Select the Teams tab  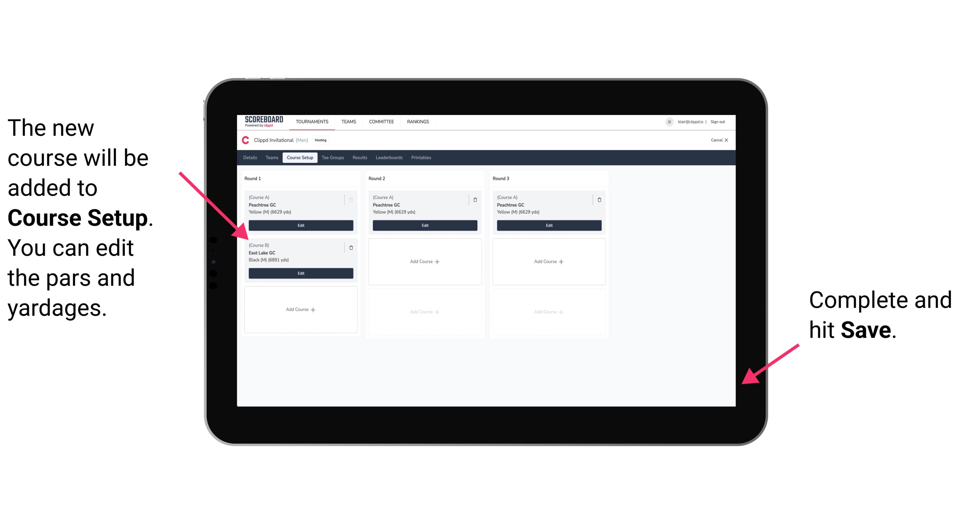pos(270,158)
